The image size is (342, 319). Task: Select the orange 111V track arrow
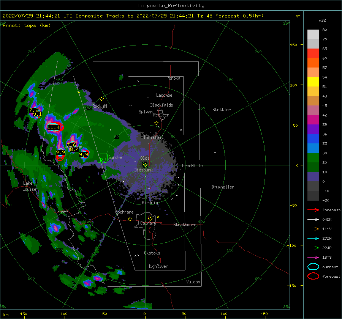(313, 229)
